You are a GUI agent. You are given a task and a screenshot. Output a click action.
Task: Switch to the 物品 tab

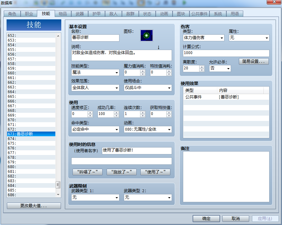click(x=63, y=14)
